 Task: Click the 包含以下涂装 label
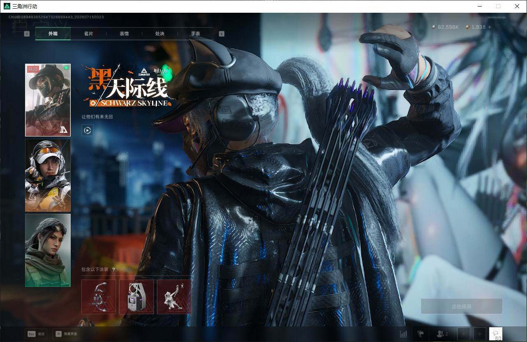[95, 270]
